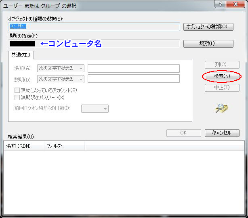Click the 名前 (RDN) column header
Screen dimensions: 248x218
24,146
